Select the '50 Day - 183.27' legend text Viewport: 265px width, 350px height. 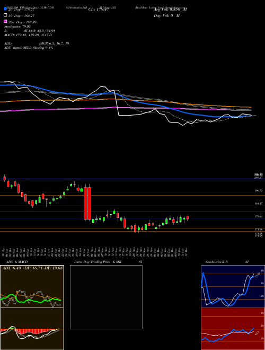pyautogui.click(x=22, y=15)
